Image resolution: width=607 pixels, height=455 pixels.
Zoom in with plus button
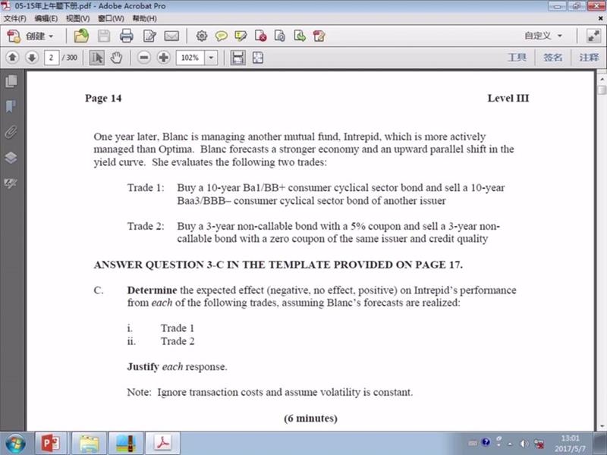pos(164,58)
